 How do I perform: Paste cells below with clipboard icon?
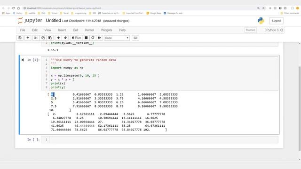pyautogui.click(x=50, y=38)
